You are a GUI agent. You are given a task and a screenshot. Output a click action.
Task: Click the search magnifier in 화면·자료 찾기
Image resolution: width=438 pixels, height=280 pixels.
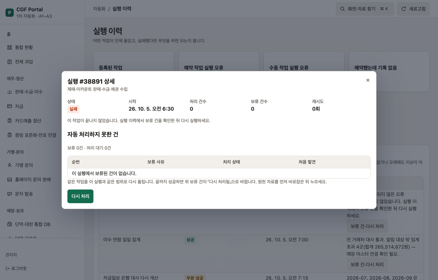[x=342, y=9]
